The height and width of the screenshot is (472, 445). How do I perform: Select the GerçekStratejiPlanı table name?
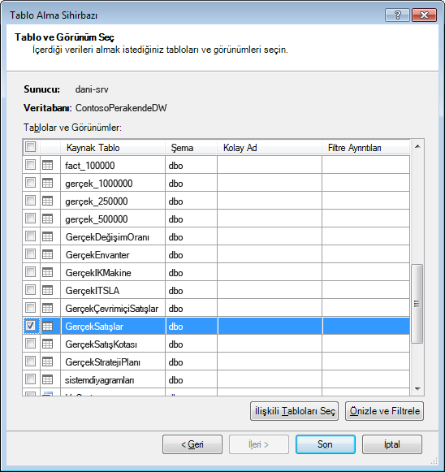(102, 362)
